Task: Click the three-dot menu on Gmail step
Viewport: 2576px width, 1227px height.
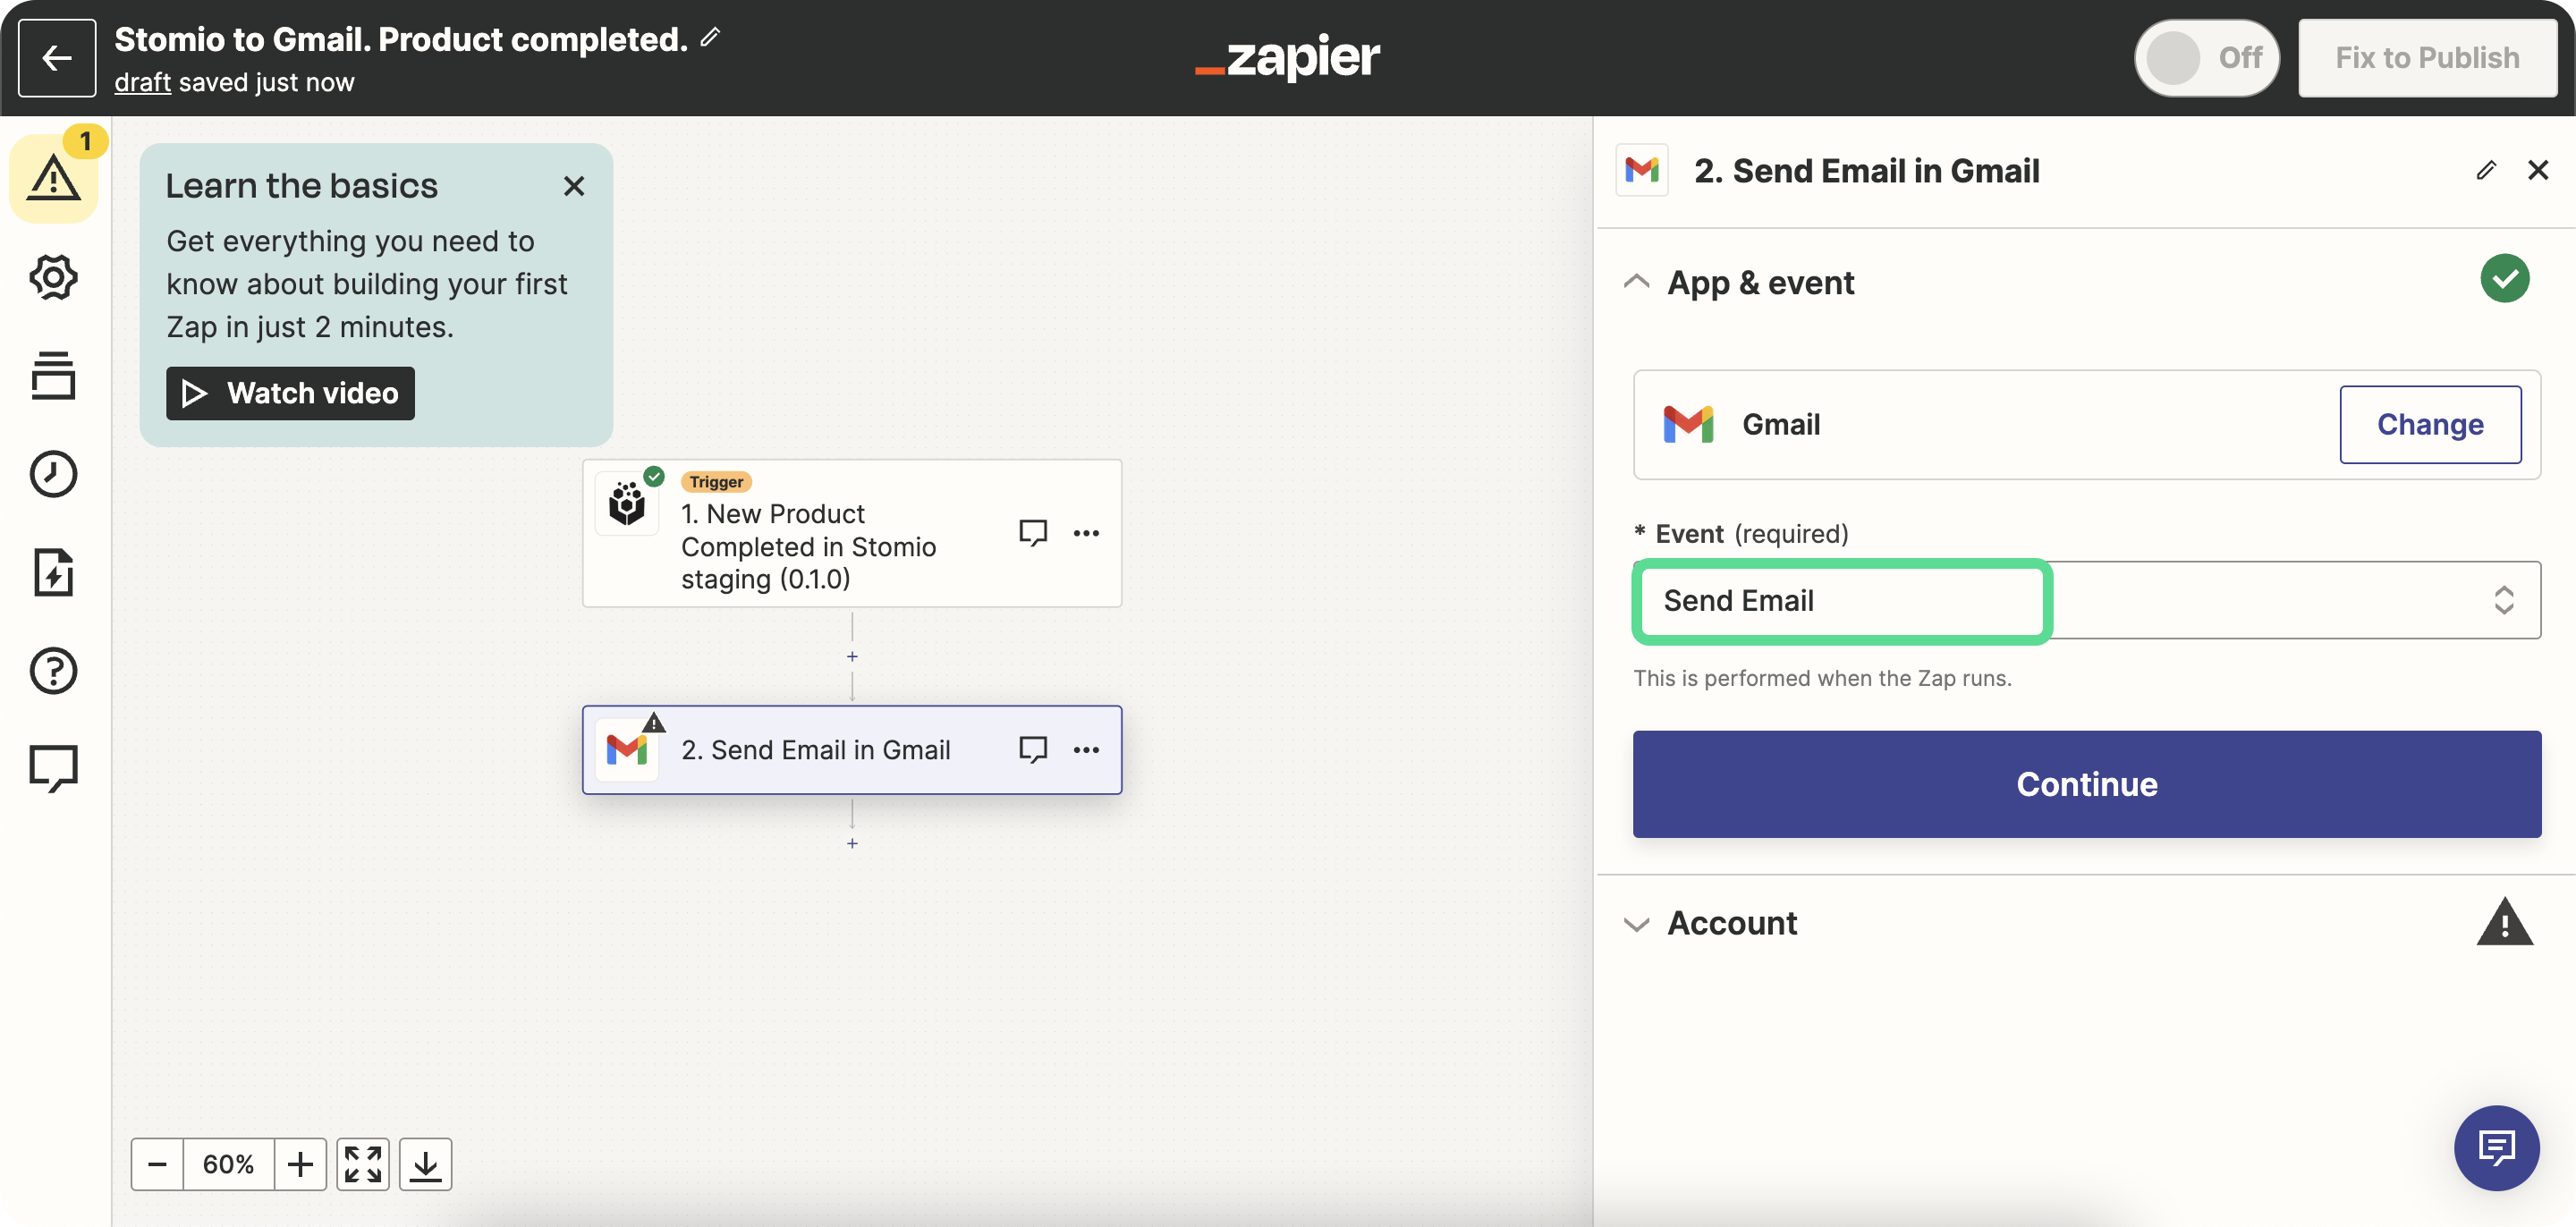Action: click(1086, 750)
